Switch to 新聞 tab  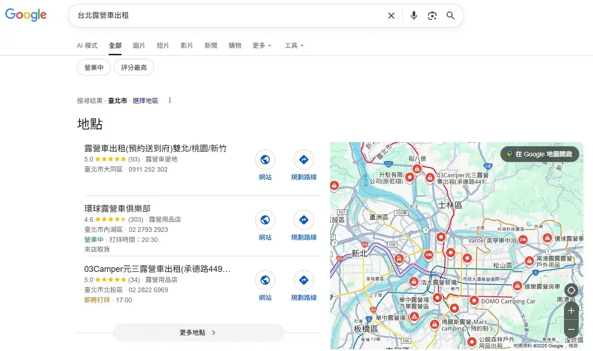tap(211, 46)
